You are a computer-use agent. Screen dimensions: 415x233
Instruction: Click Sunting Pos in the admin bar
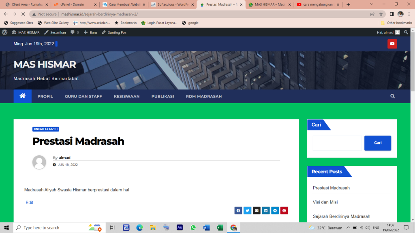[x=114, y=32]
